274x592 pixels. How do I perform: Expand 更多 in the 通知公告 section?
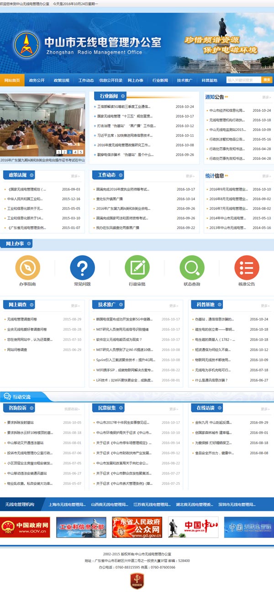click(x=266, y=97)
